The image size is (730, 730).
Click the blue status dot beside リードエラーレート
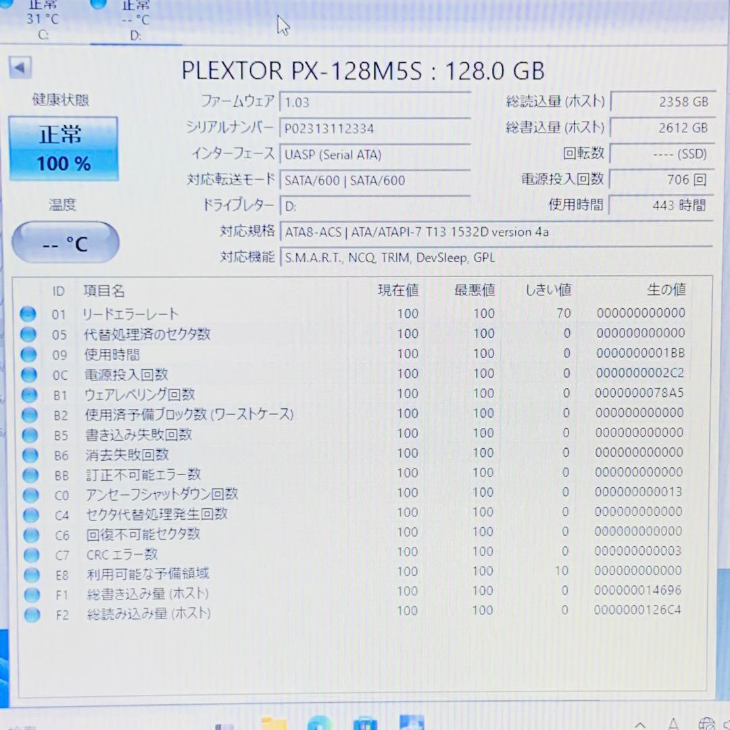[28, 313]
